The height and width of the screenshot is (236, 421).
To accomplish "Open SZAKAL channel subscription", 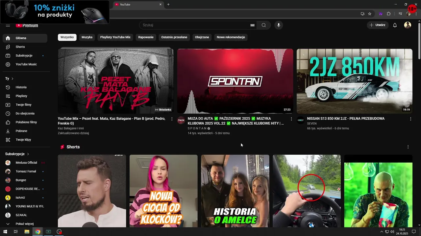I will [x=25, y=215].
